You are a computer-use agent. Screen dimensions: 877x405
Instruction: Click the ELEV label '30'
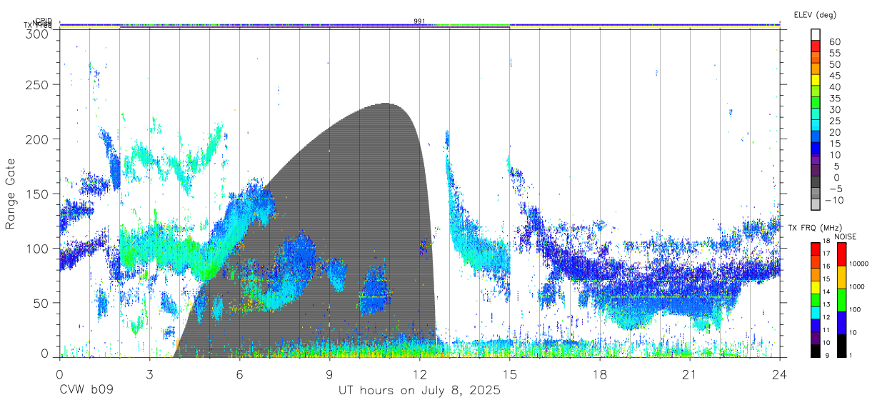click(x=834, y=110)
